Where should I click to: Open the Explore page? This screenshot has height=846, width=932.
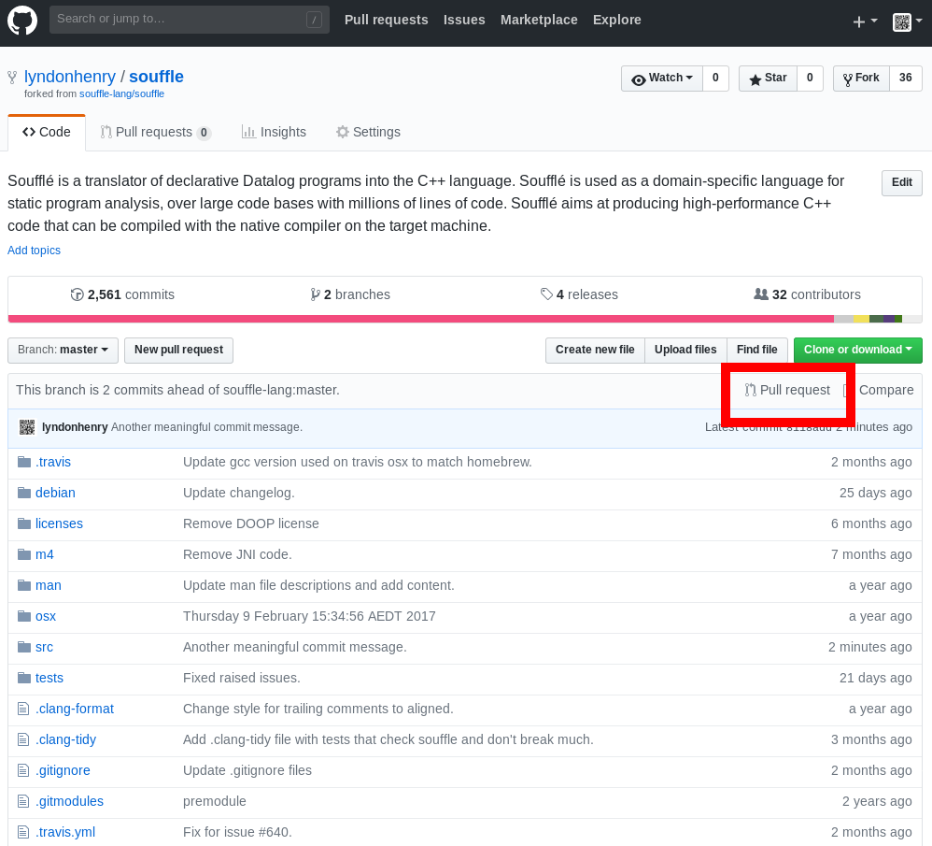(617, 20)
